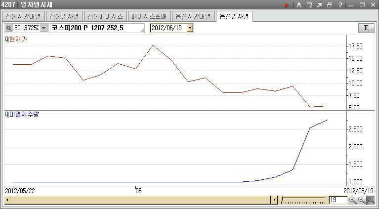The width and height of the screenshot is (379, 209).
Task: Click the red pin icon in title bar
Action: click(286, 5)
